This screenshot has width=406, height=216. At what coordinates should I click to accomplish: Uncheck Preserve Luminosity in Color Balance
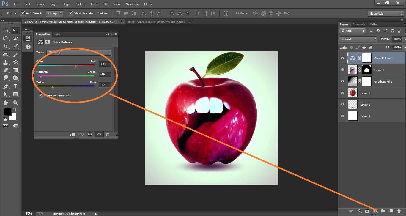[41, 95]
